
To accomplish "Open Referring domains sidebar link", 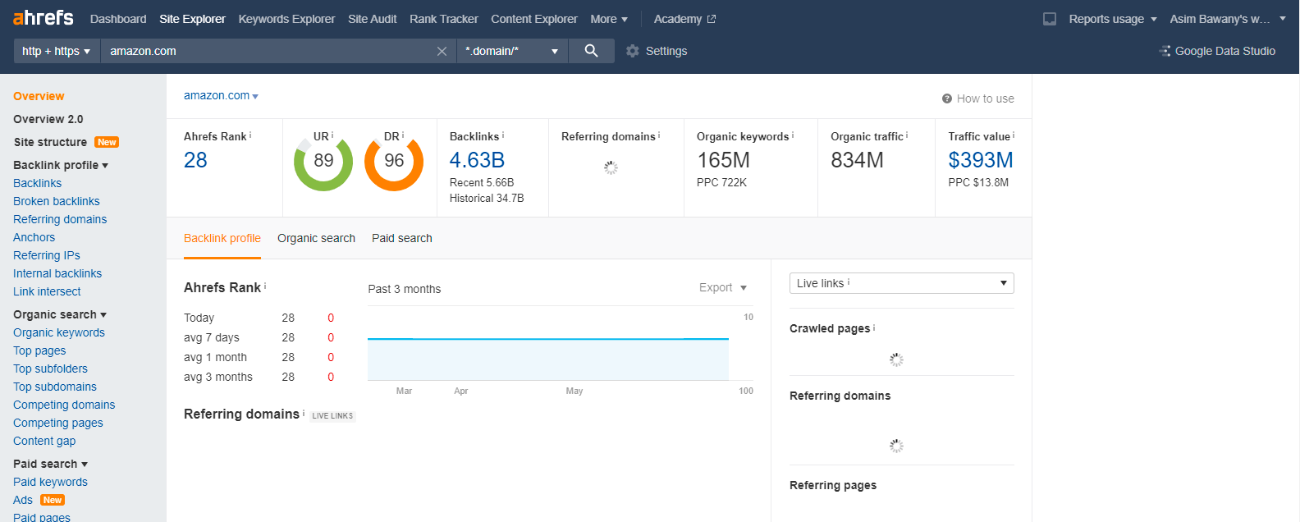I will point(60,219).
